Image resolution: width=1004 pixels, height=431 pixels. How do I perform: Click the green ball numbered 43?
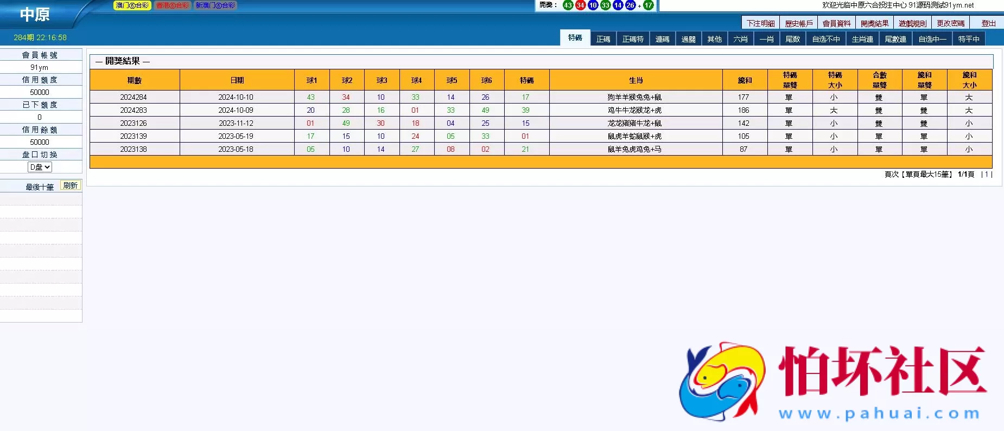[x=568, y=5]
